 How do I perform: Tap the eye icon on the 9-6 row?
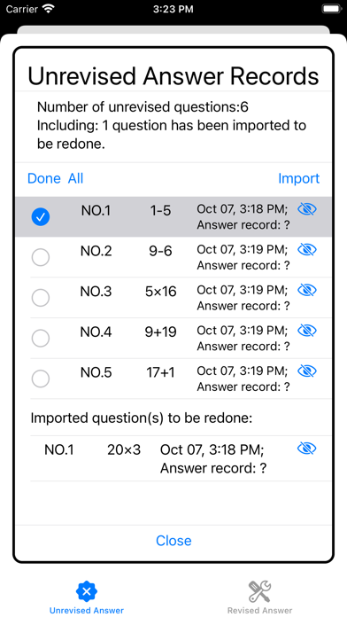click(x=307, y=250)
